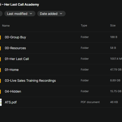Open 03-Live Sales Training Recordings folder

(x=30, y=81)
